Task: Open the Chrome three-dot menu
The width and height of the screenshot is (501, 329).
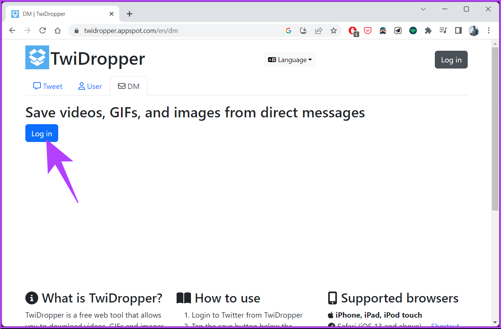Action: pos(489,30)
